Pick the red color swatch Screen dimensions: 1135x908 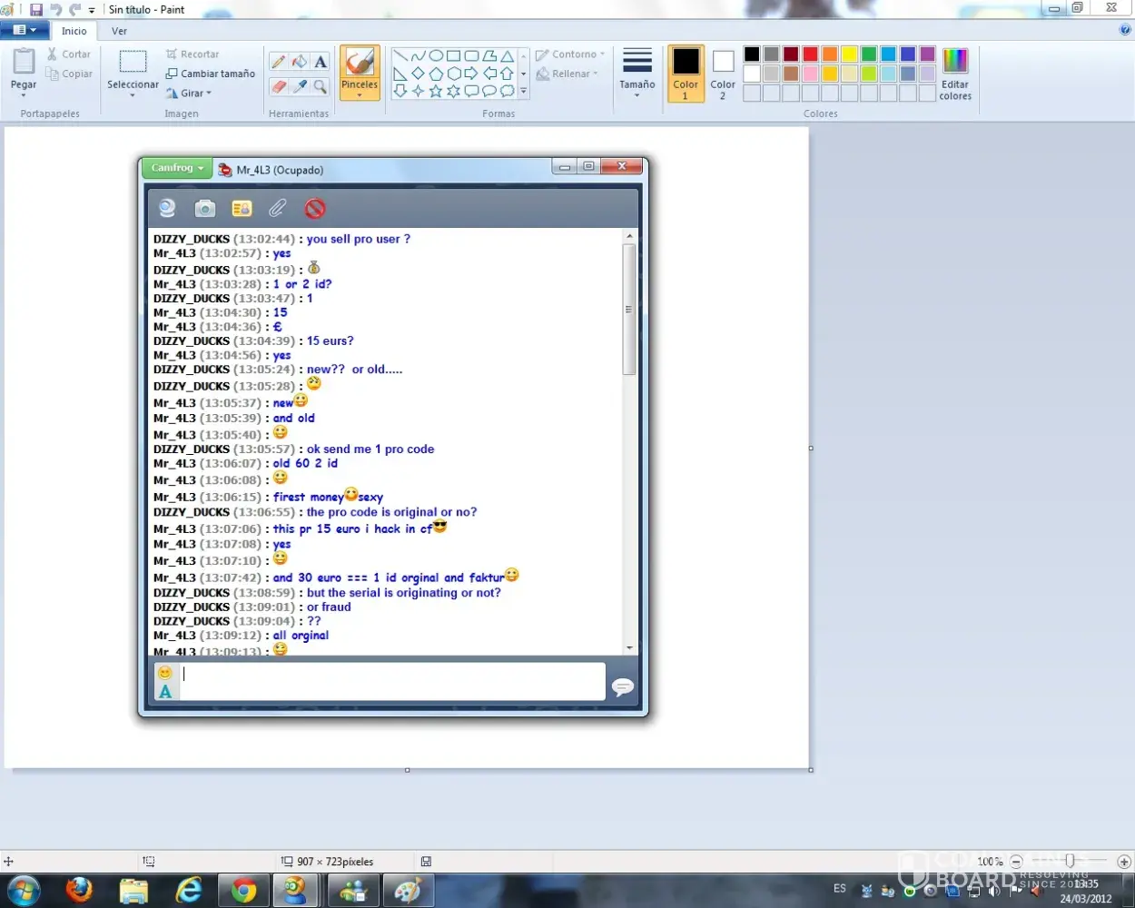tap(810, 54)
